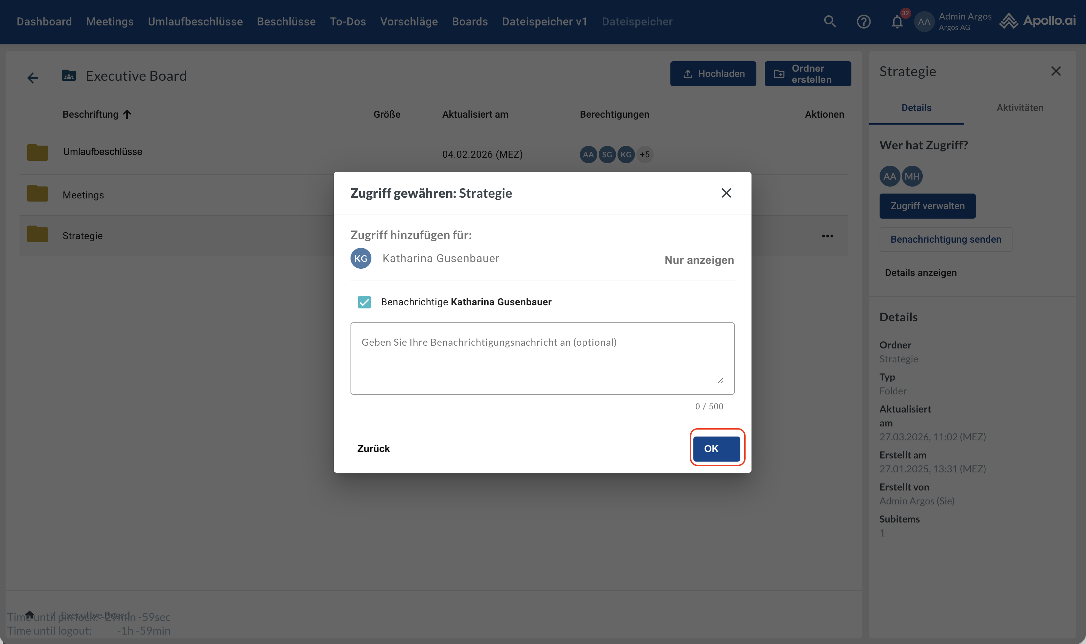This screenshot has width=1086, height=644.
Task: Click the Umlaufbeschlüsse folder icon
Action: point(37,152)
